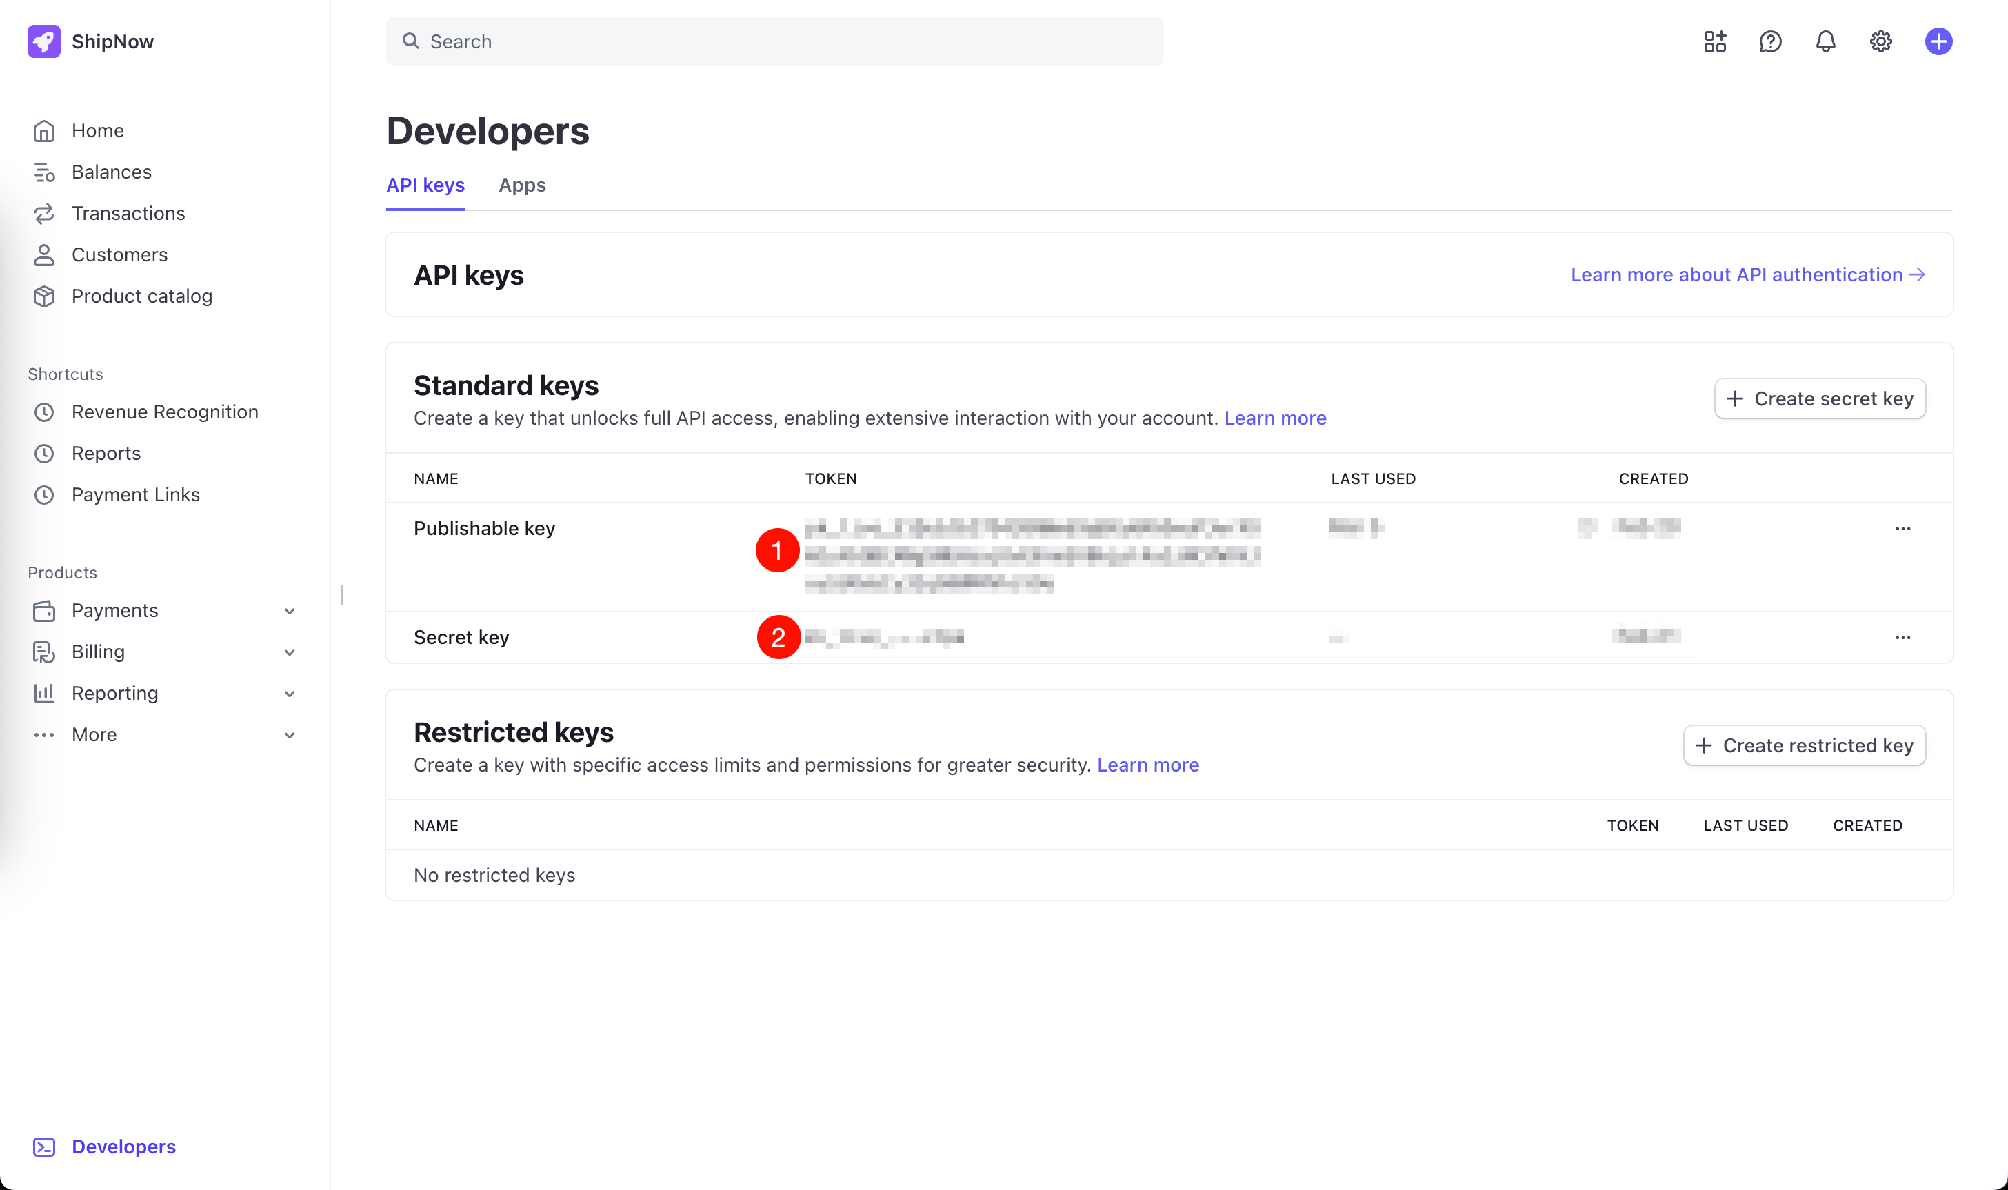Select the API keys tab
2008x1190 pixels.
point(425,185)
